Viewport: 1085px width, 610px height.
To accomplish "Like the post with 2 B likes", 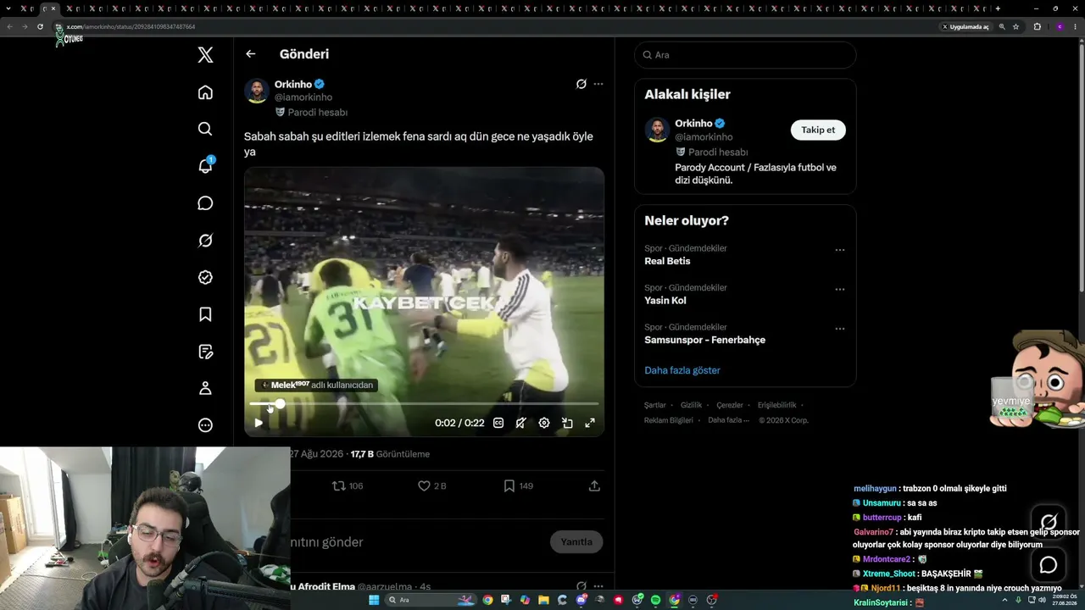I will [431, 486].
